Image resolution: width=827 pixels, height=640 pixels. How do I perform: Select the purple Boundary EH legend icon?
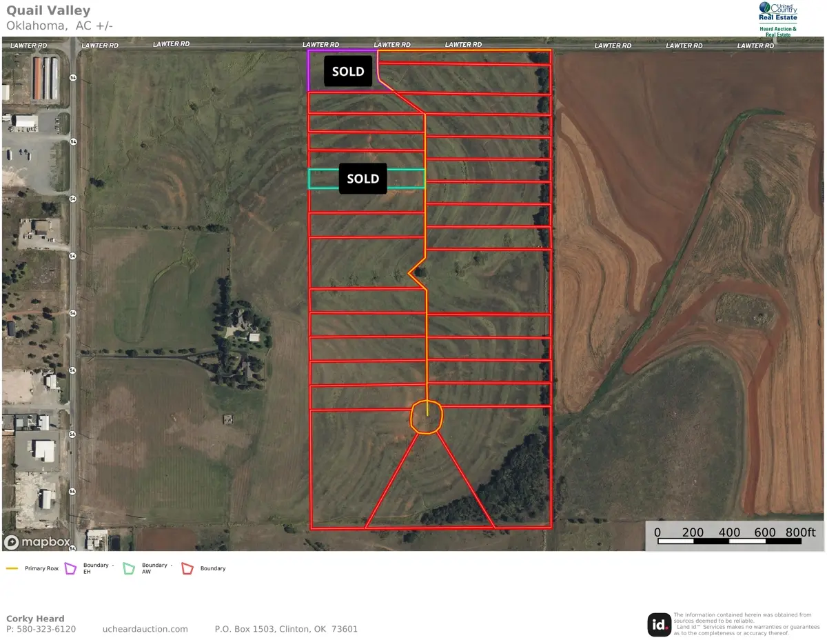pos(70,569)
